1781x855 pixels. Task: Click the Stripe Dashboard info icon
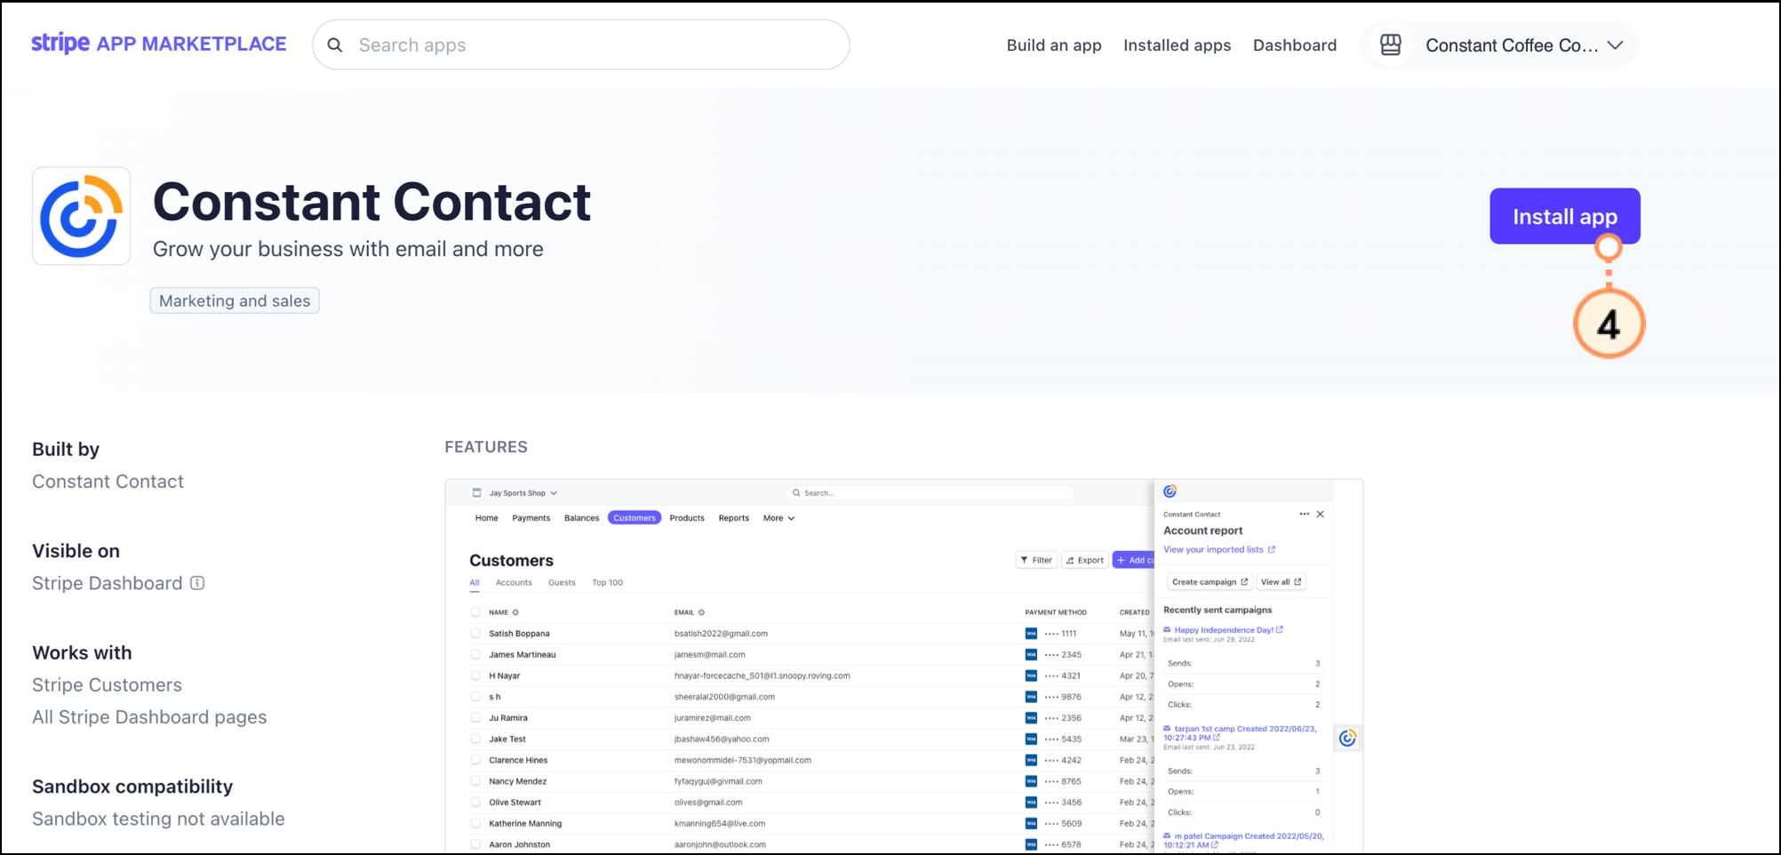(x=197, y=583)
